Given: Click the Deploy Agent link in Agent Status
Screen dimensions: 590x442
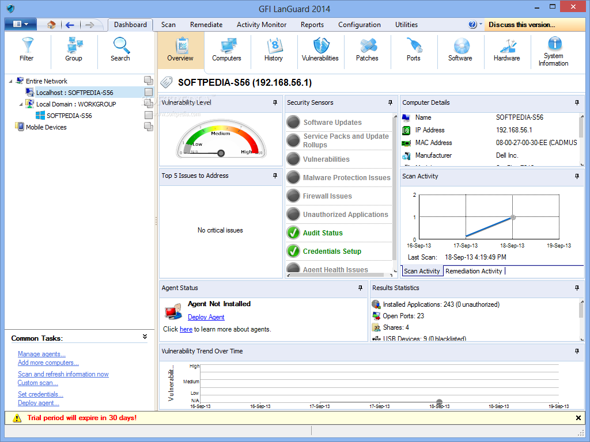Looking at the screenshot, I should 206,317.
